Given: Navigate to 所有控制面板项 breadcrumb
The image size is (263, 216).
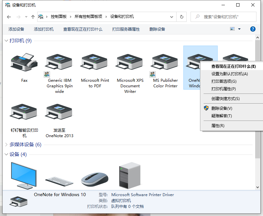Looking at the screenshot, I should pyautogui.click(x=88, y=17).
